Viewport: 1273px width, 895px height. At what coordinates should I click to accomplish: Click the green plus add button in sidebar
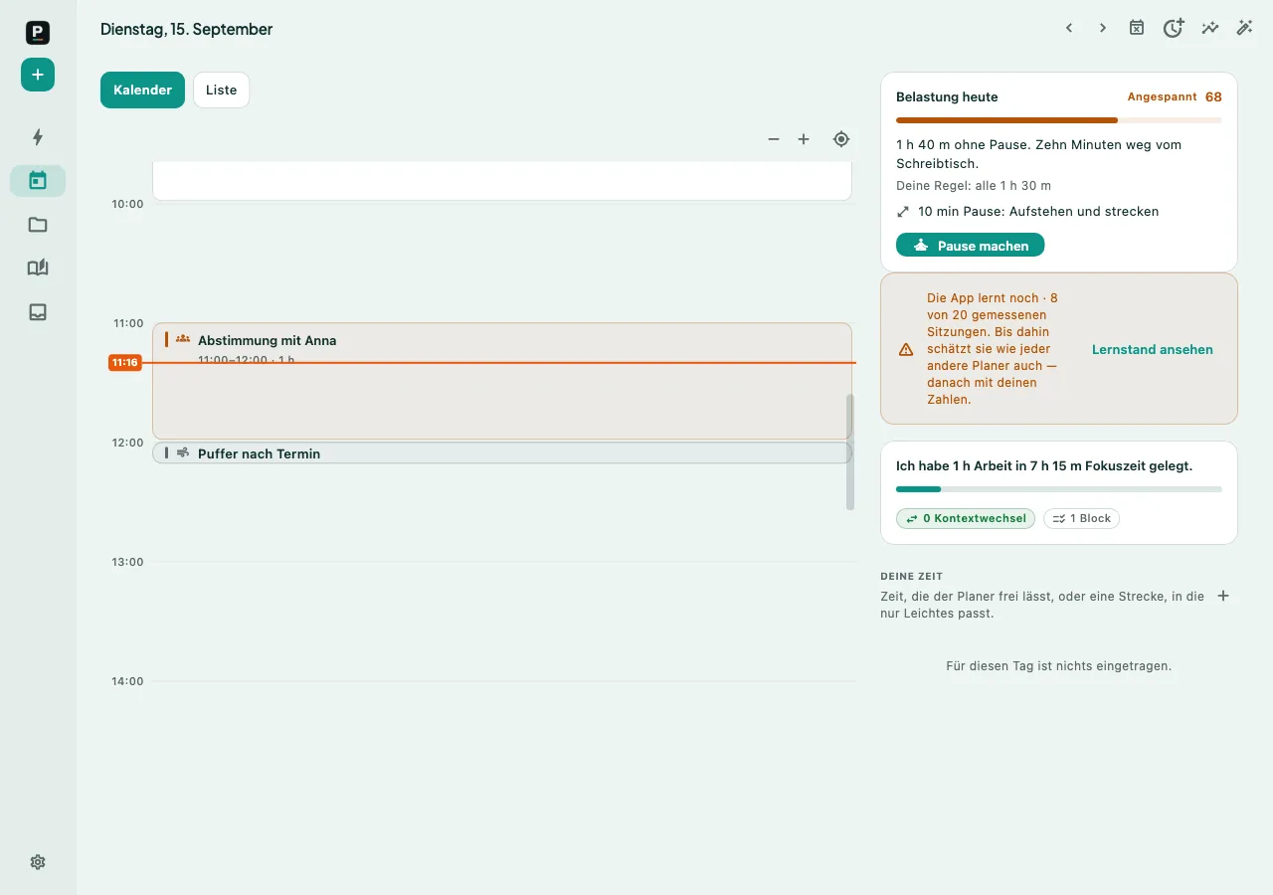click(x=38, y=75)
